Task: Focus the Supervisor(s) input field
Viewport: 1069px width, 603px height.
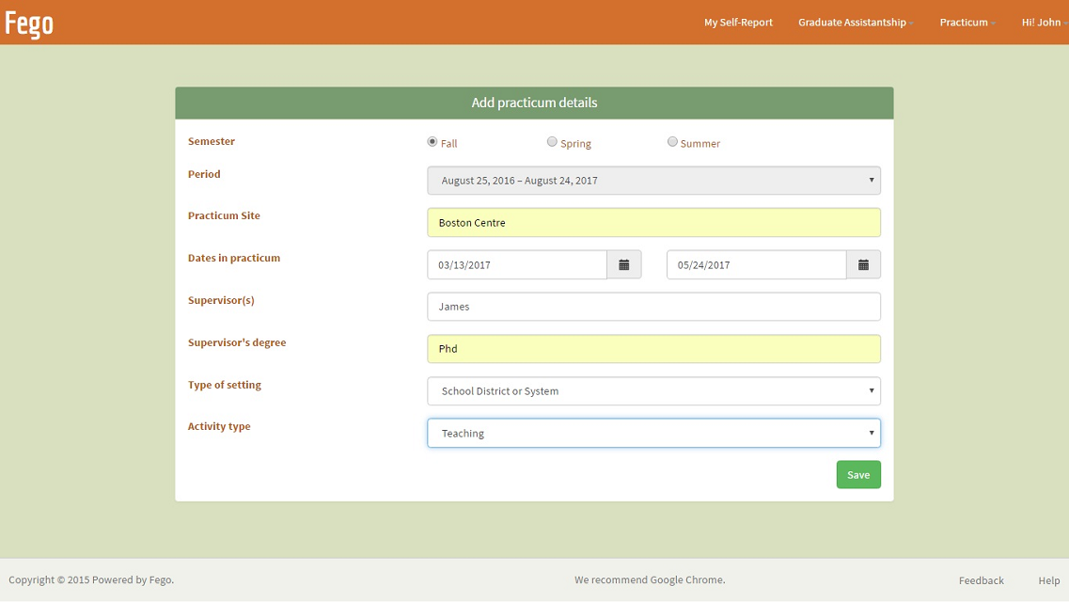Action: tap(653, 307)
